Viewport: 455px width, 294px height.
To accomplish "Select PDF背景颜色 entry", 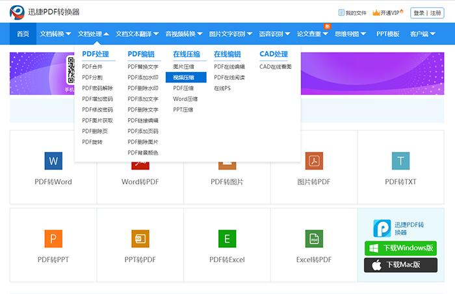I will click(143, 153).
